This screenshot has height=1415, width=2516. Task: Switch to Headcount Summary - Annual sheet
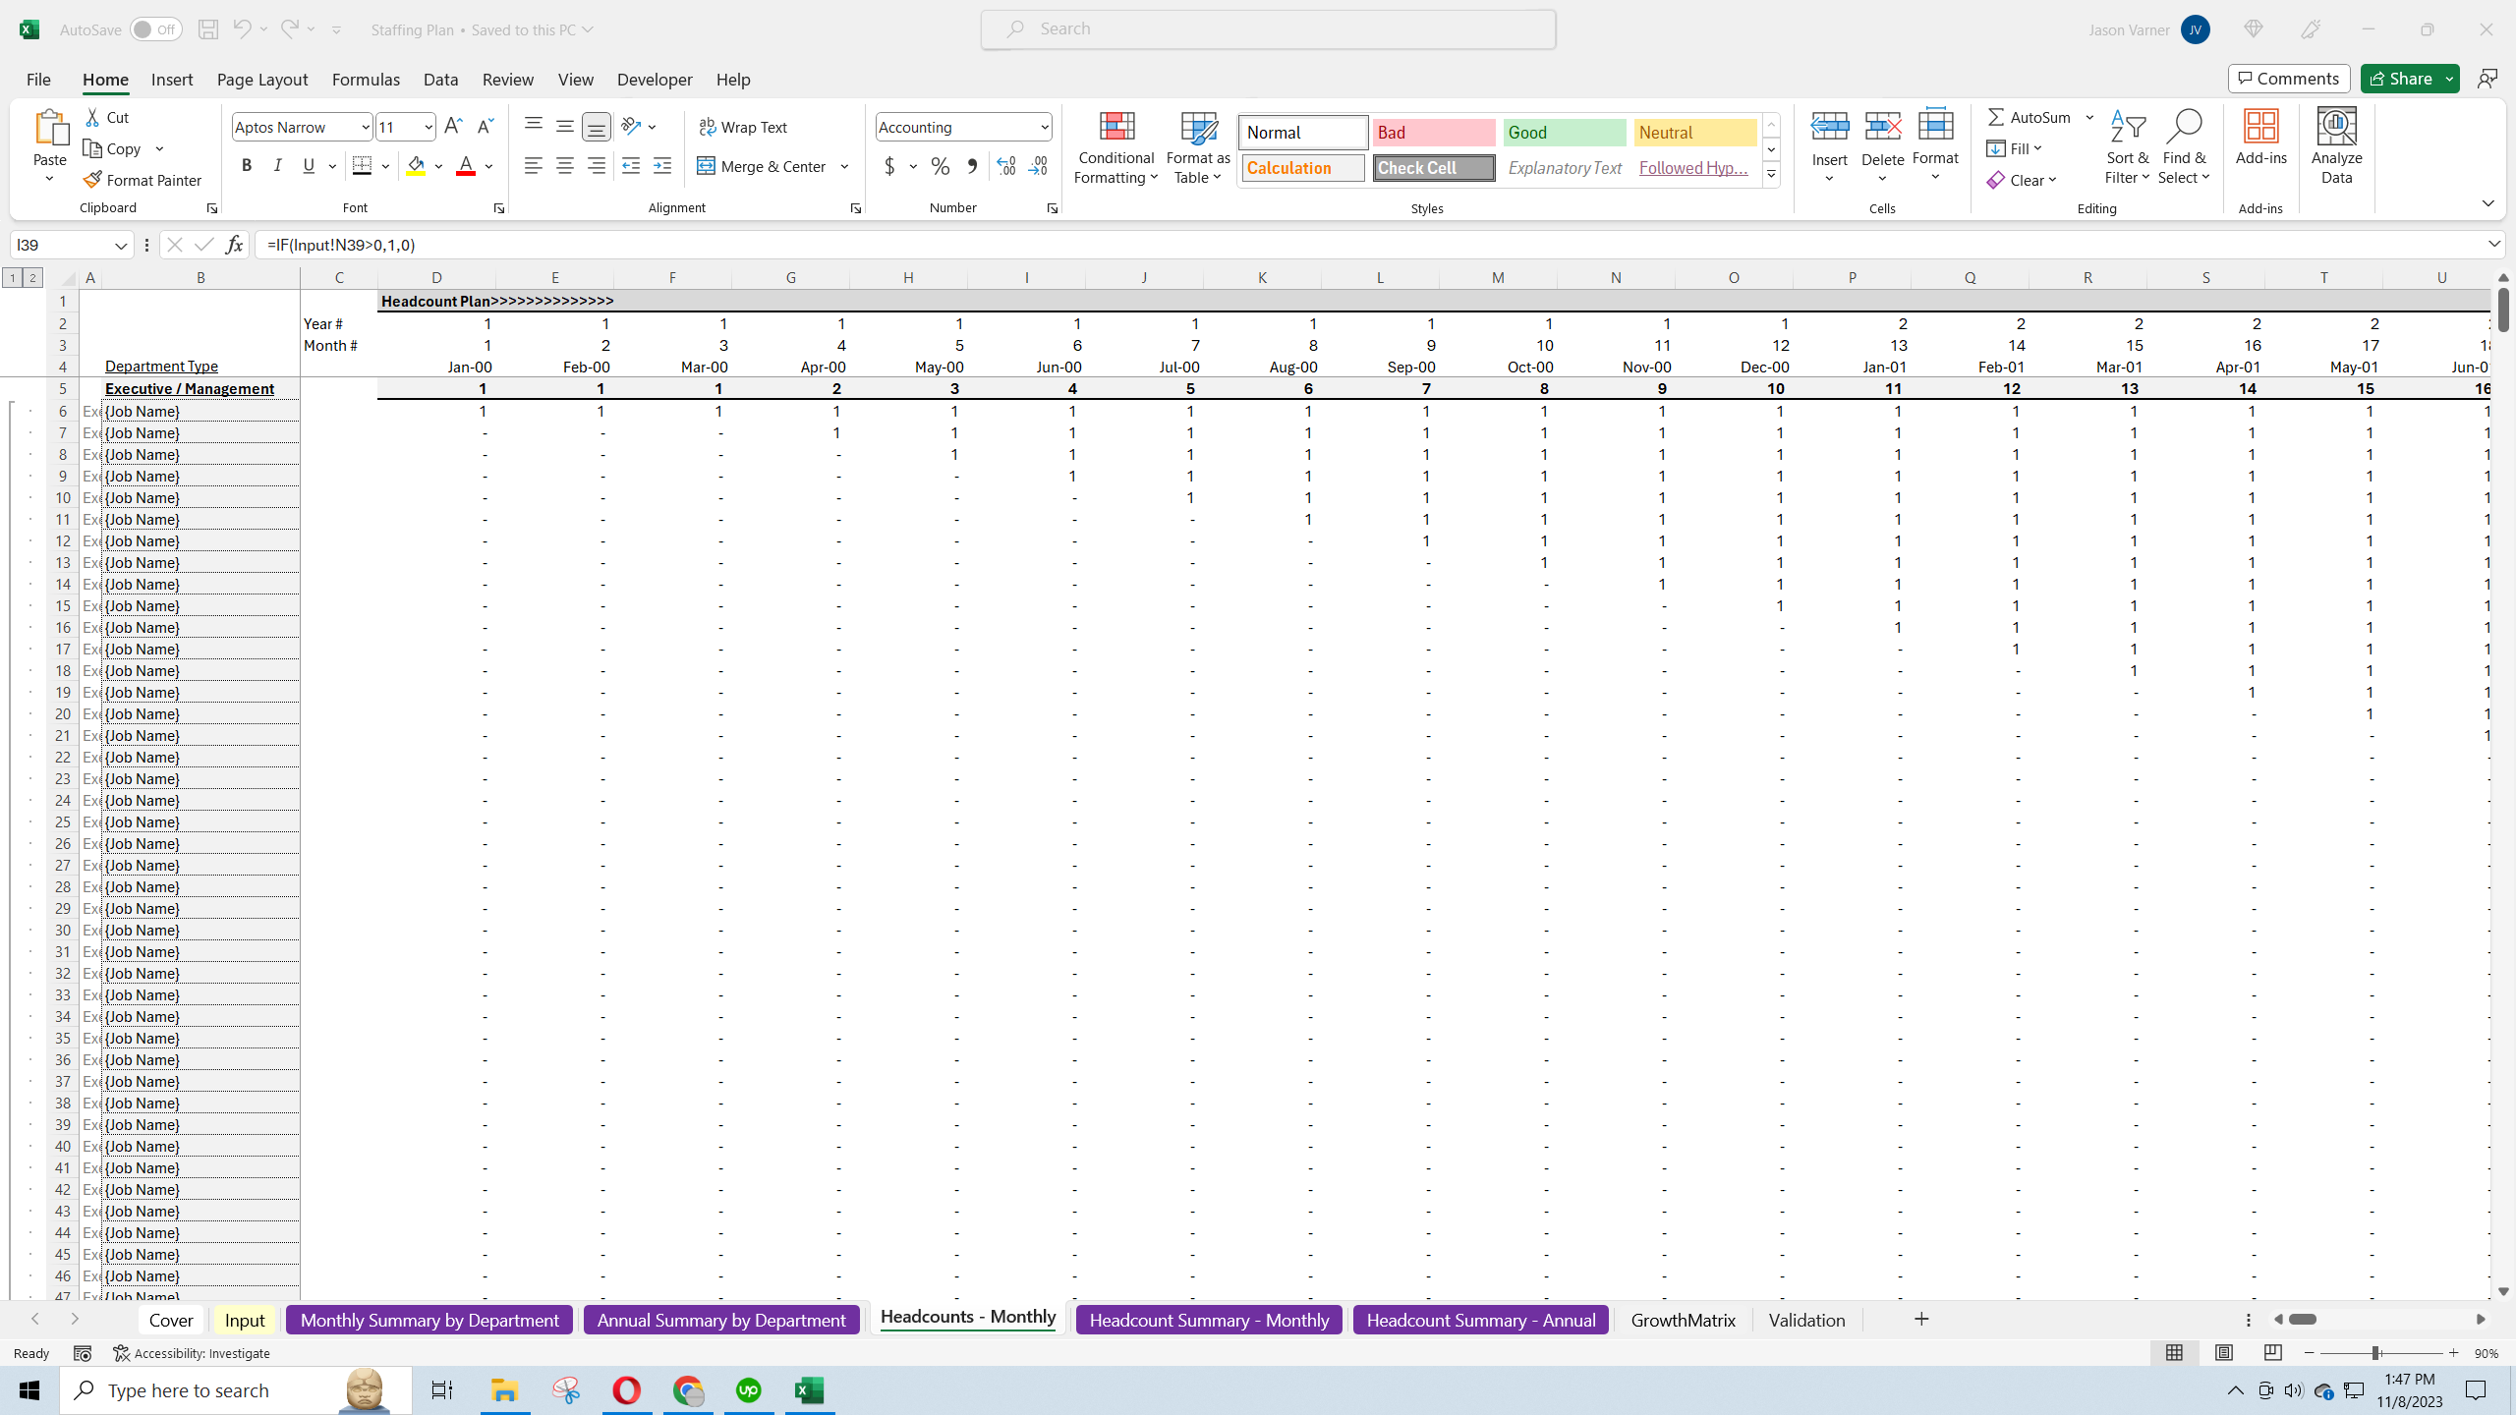click(x=1480, y=1320)
